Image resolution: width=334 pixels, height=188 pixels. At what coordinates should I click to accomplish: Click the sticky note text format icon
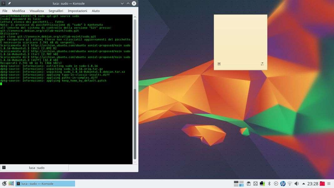point(219,64)
